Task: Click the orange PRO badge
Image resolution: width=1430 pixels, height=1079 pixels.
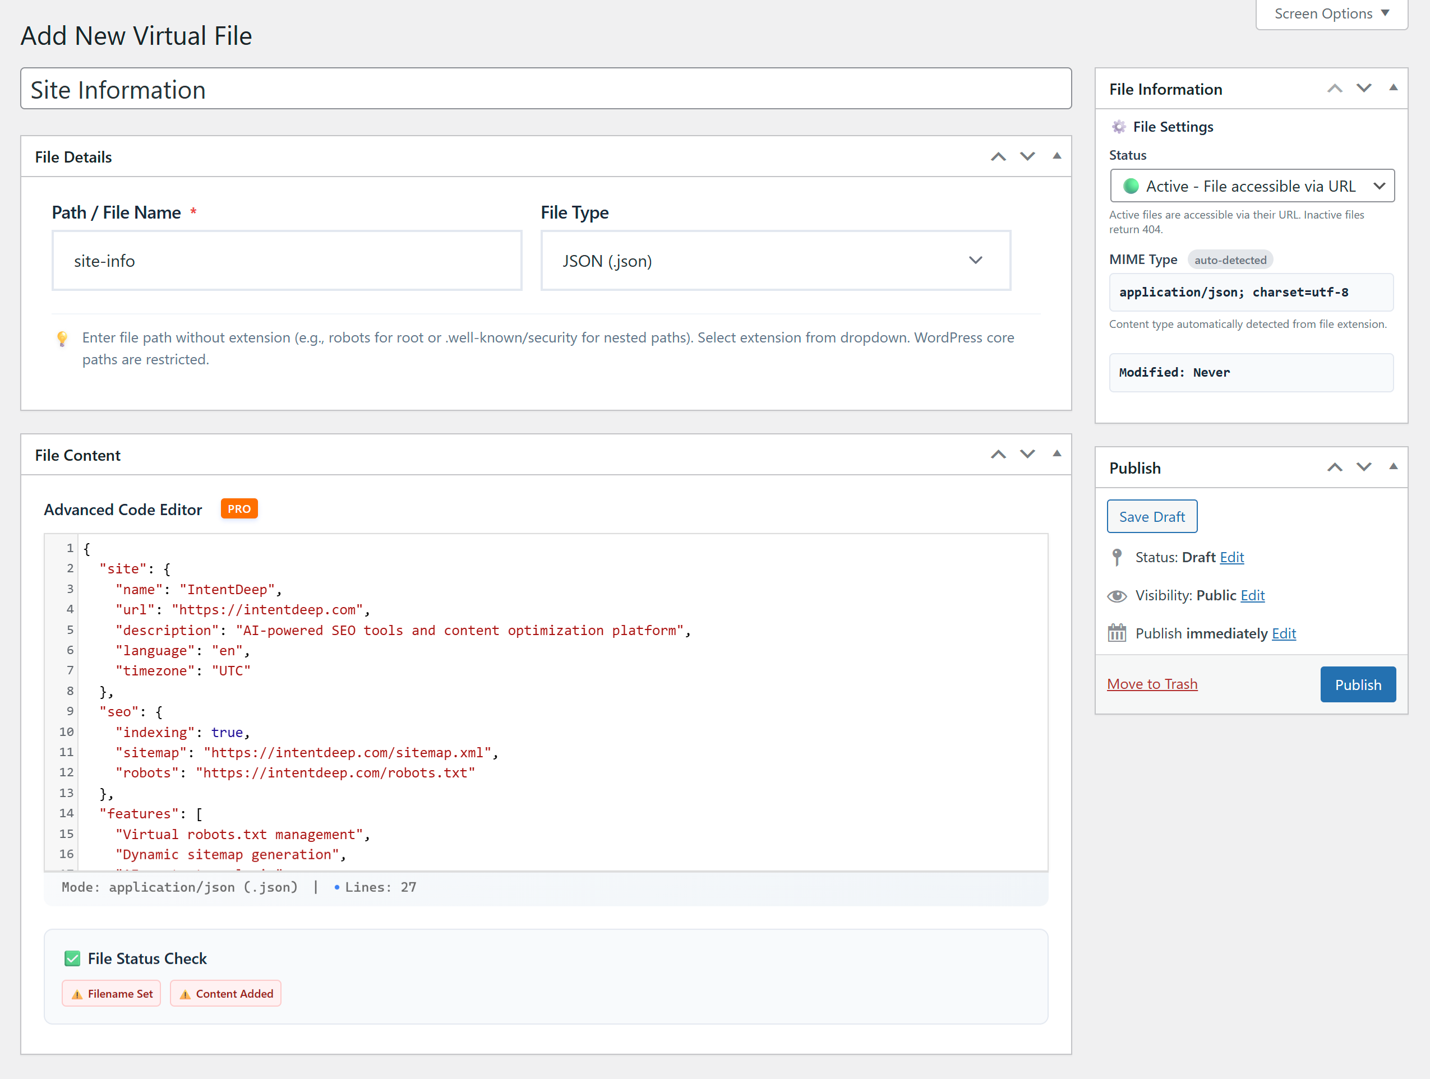Action: pos(238,509)
